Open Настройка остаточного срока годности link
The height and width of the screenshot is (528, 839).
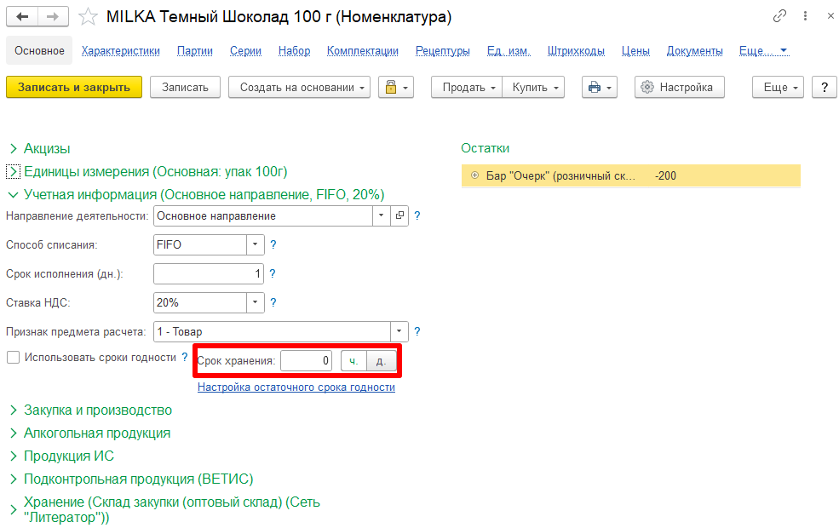[x=296, y=387]
